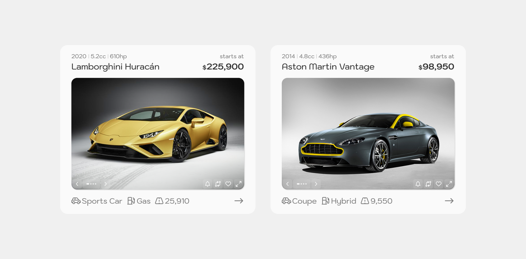Open Aston Martin details with the arrow button
Screen dimensions: 526x259
tap(449, 201)
